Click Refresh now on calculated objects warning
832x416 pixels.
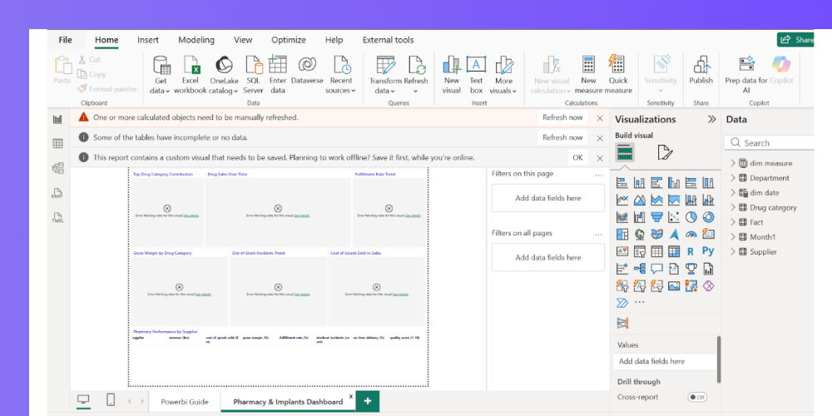tap(562, 117)
